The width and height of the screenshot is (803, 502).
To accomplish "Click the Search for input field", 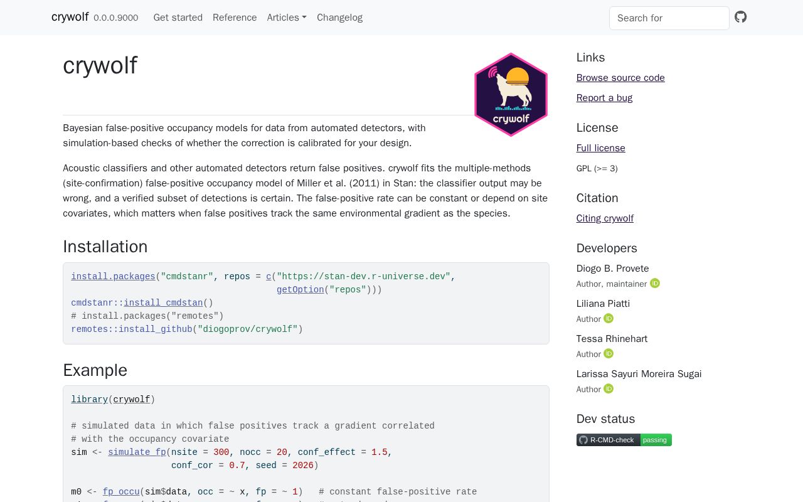I will click(x=669, y=18).
